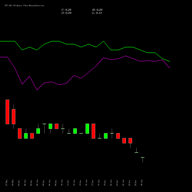
Task: Click the close value C: 0.20
Action: [66, 10]
